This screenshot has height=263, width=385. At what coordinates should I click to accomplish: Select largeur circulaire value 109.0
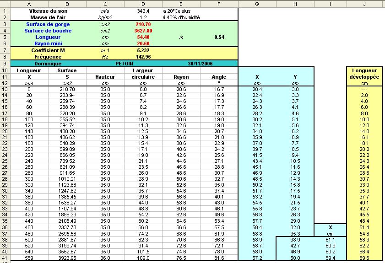pyautogui.click(x=143, y=258)
